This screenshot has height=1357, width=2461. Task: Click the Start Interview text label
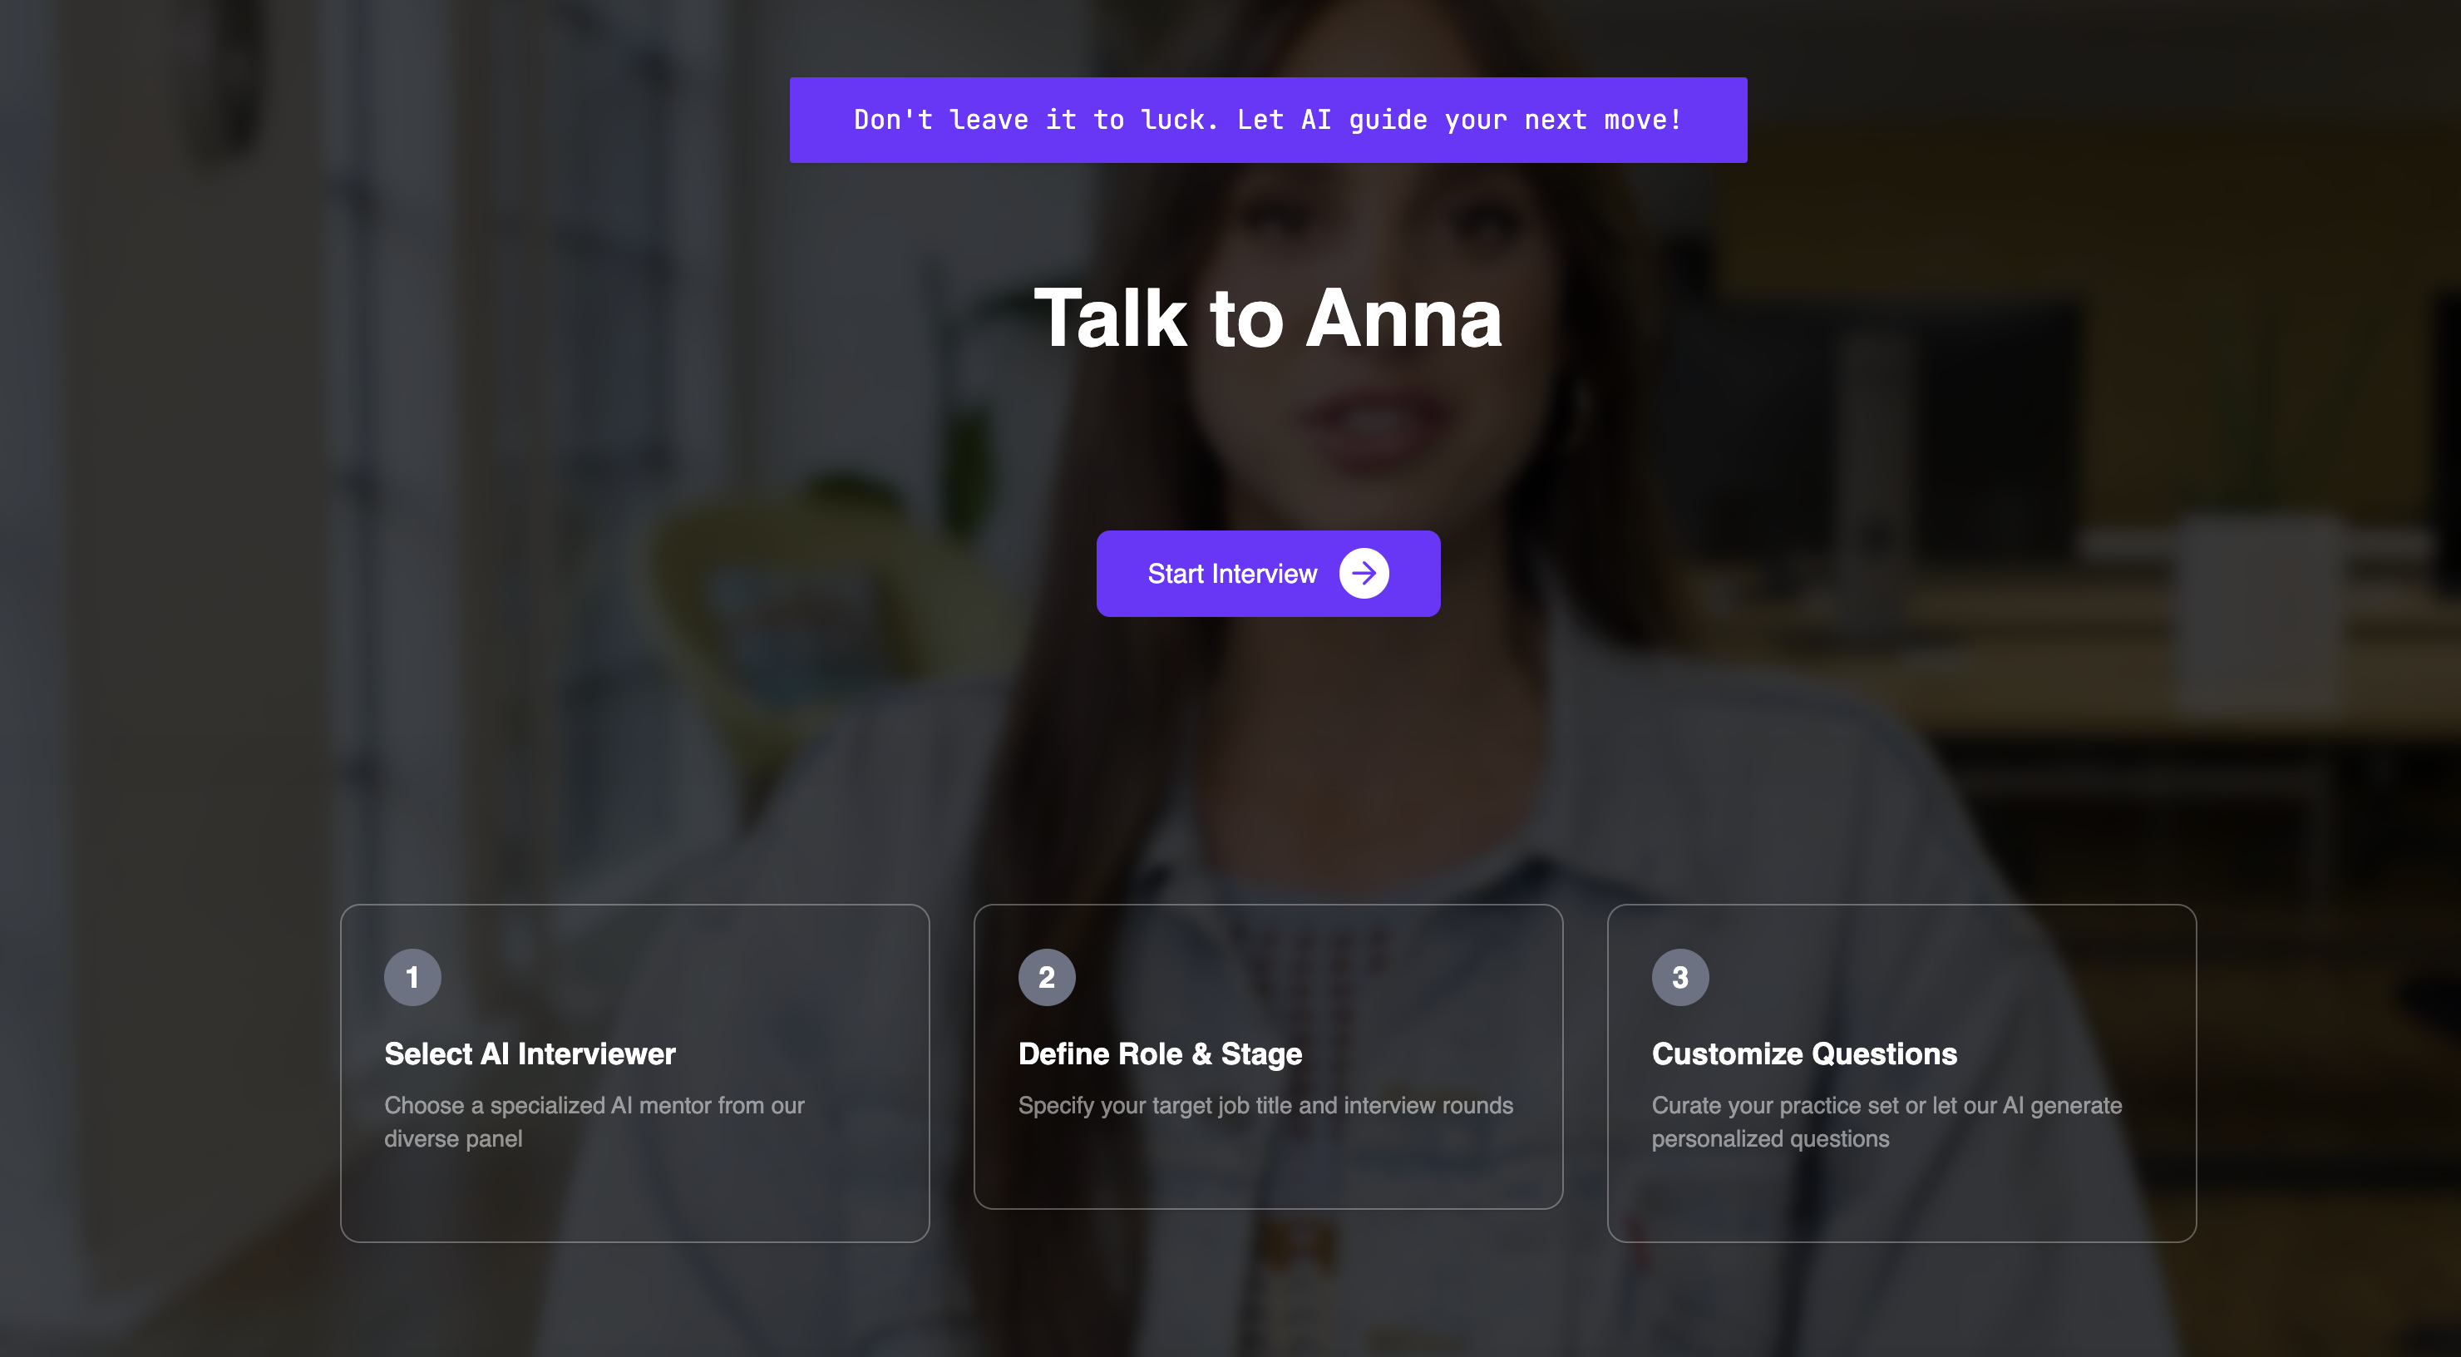click(1231, 574)
